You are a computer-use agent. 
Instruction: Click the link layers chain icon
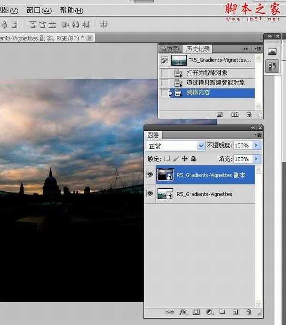pos(170,312)
